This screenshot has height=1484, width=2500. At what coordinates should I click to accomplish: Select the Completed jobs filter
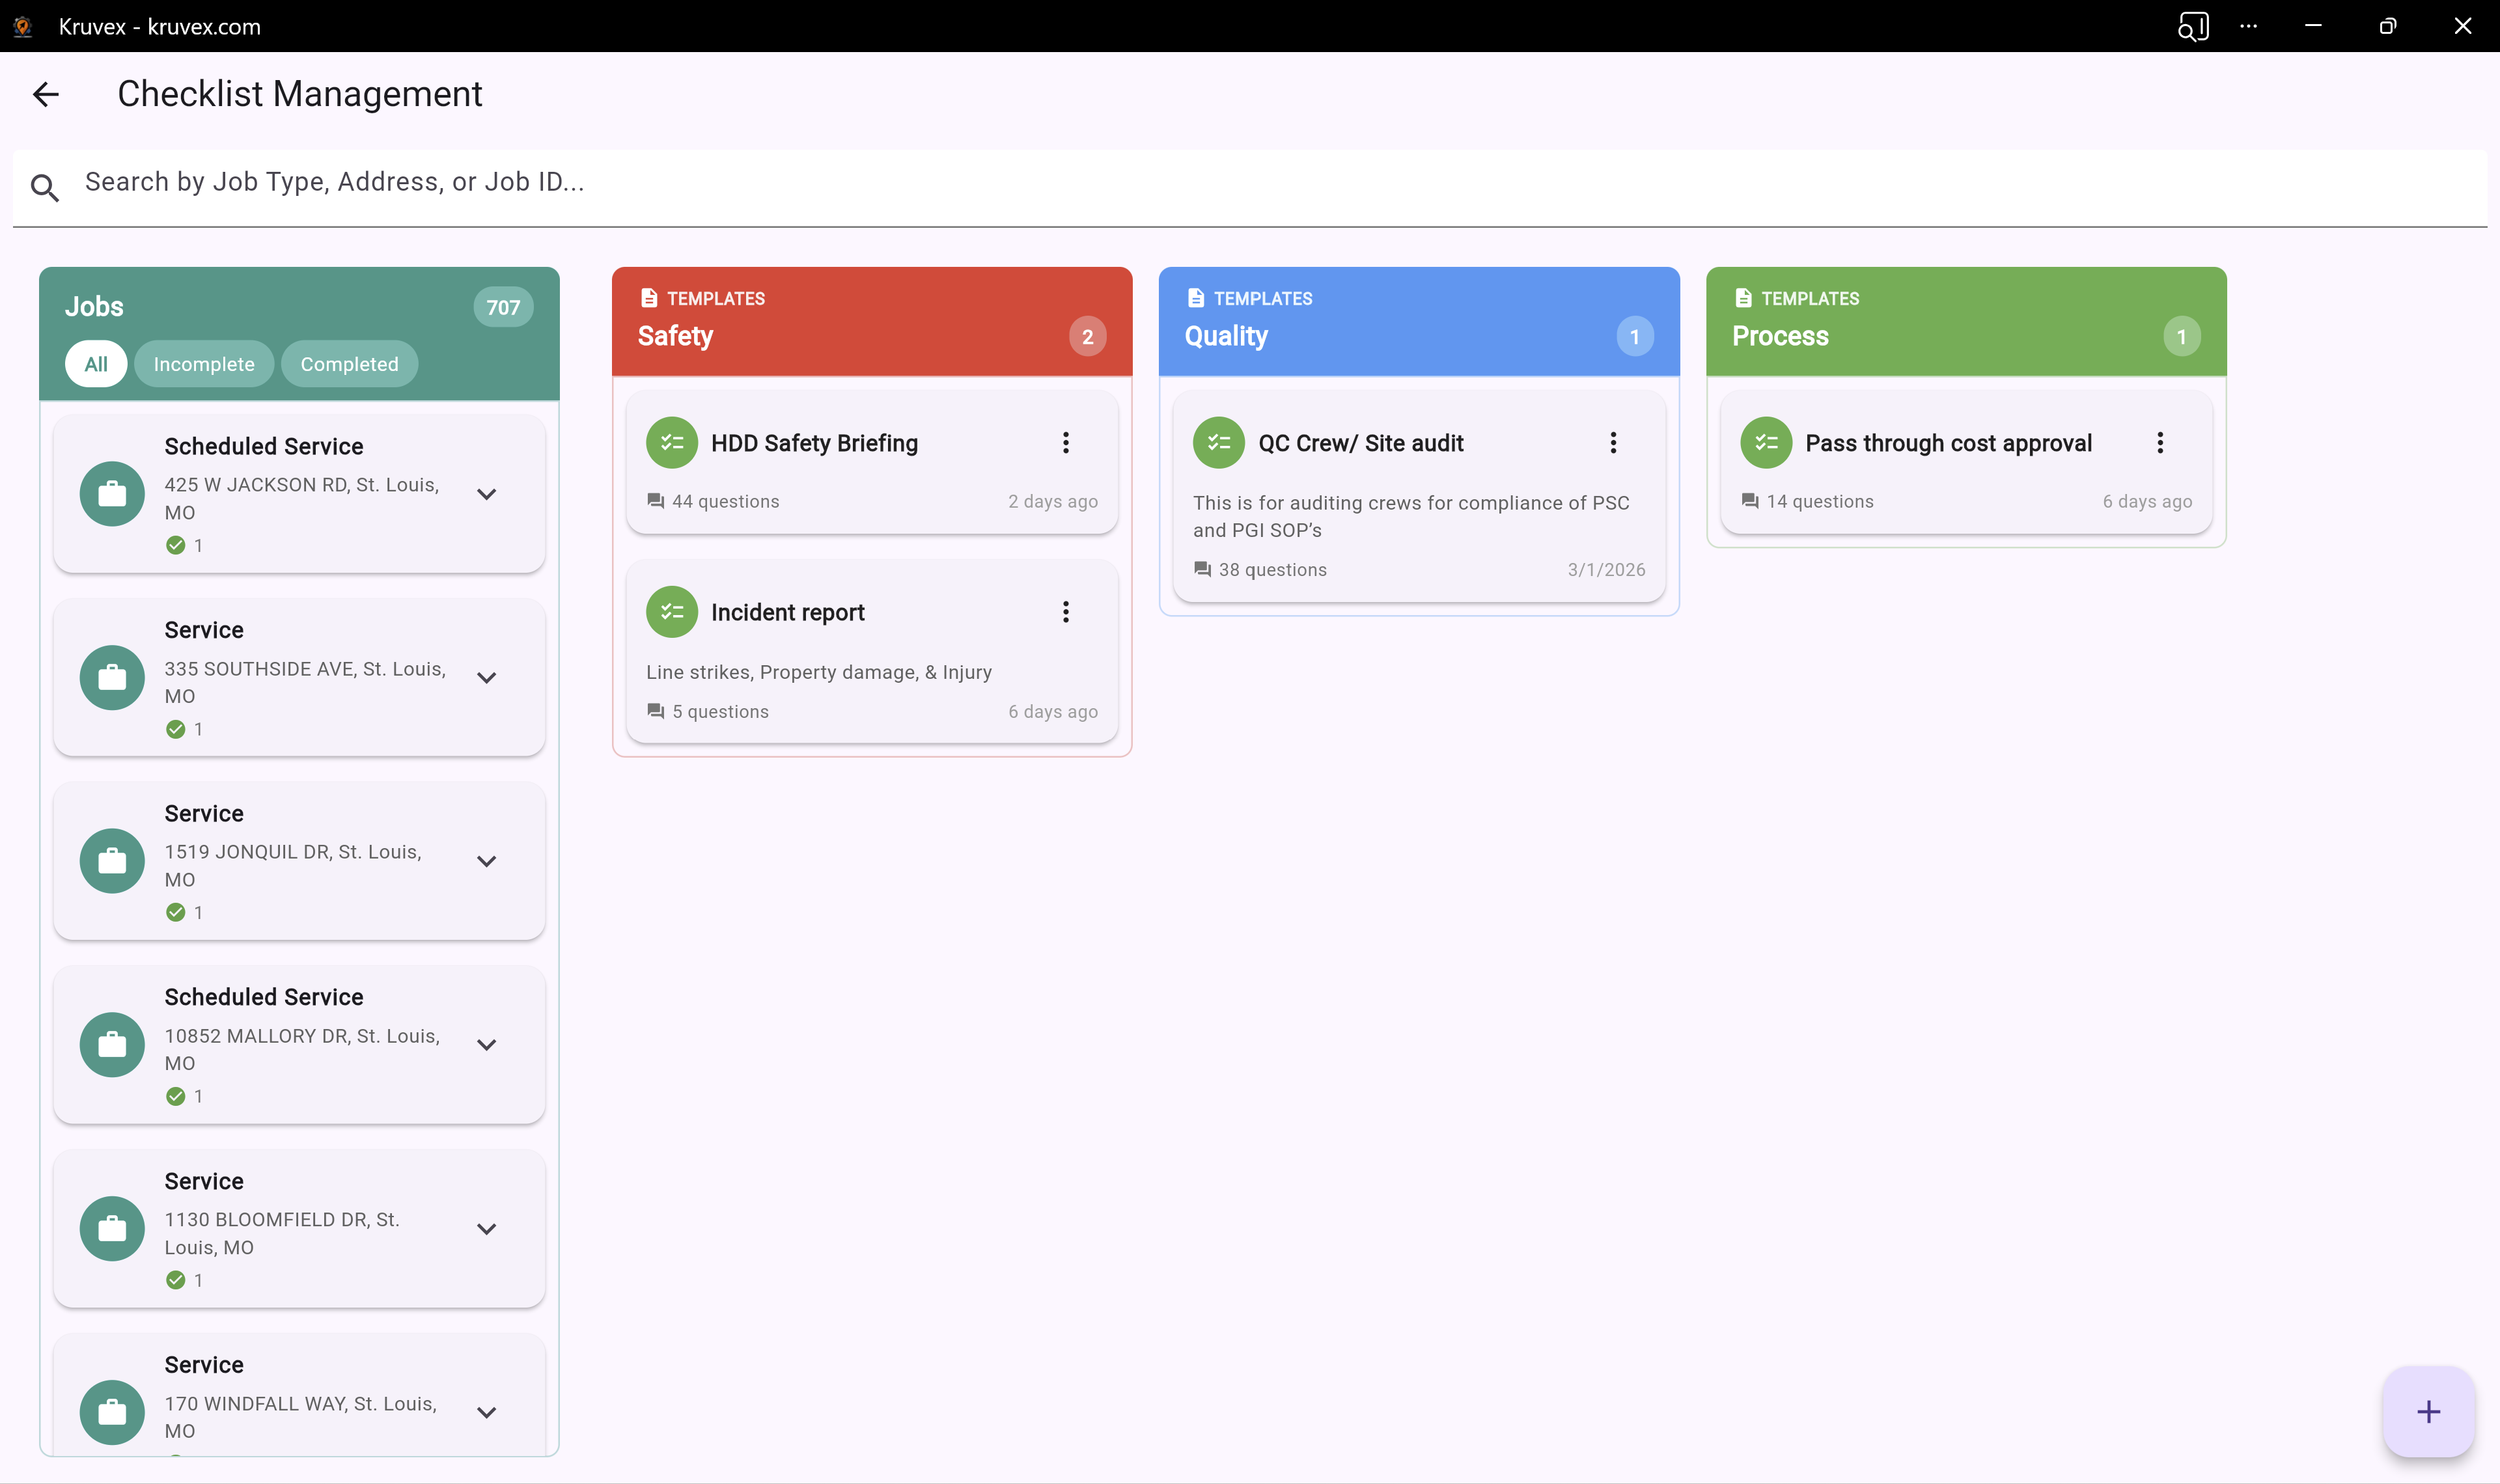point(349,363)
